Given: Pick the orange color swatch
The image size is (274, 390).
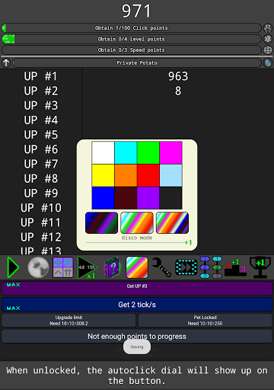Looking at the screenshot, I should [x=126, y=175].
